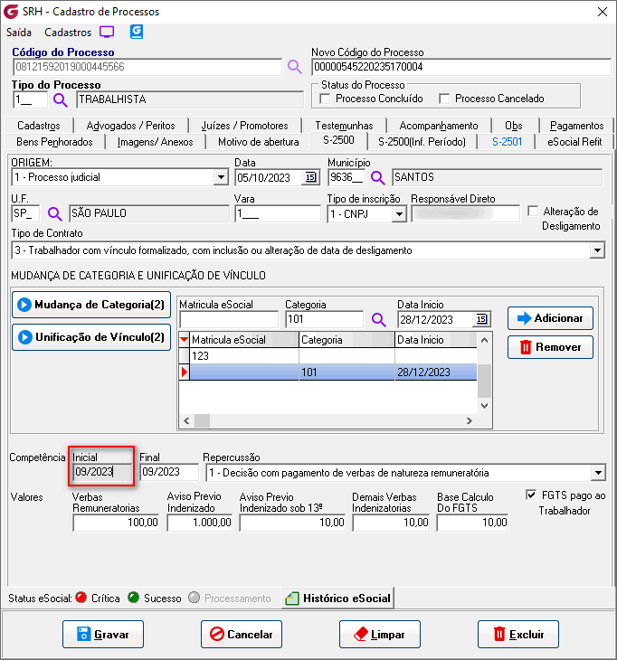
Task: Click the Categoria lookup magnifier icon
Action: pos(378,319)
